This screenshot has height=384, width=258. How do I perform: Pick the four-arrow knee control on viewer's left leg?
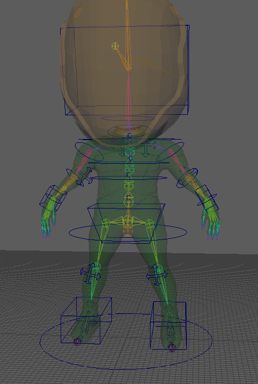click(90, 274)
